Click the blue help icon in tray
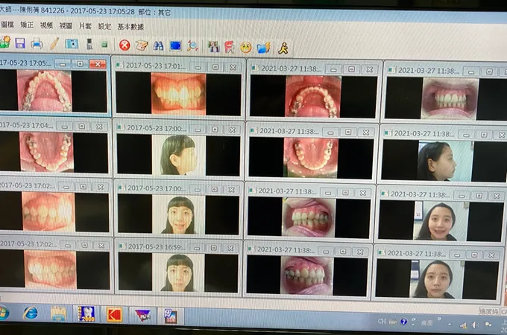The height and width of the screenshot is (335, 507). tap(403, 322)
